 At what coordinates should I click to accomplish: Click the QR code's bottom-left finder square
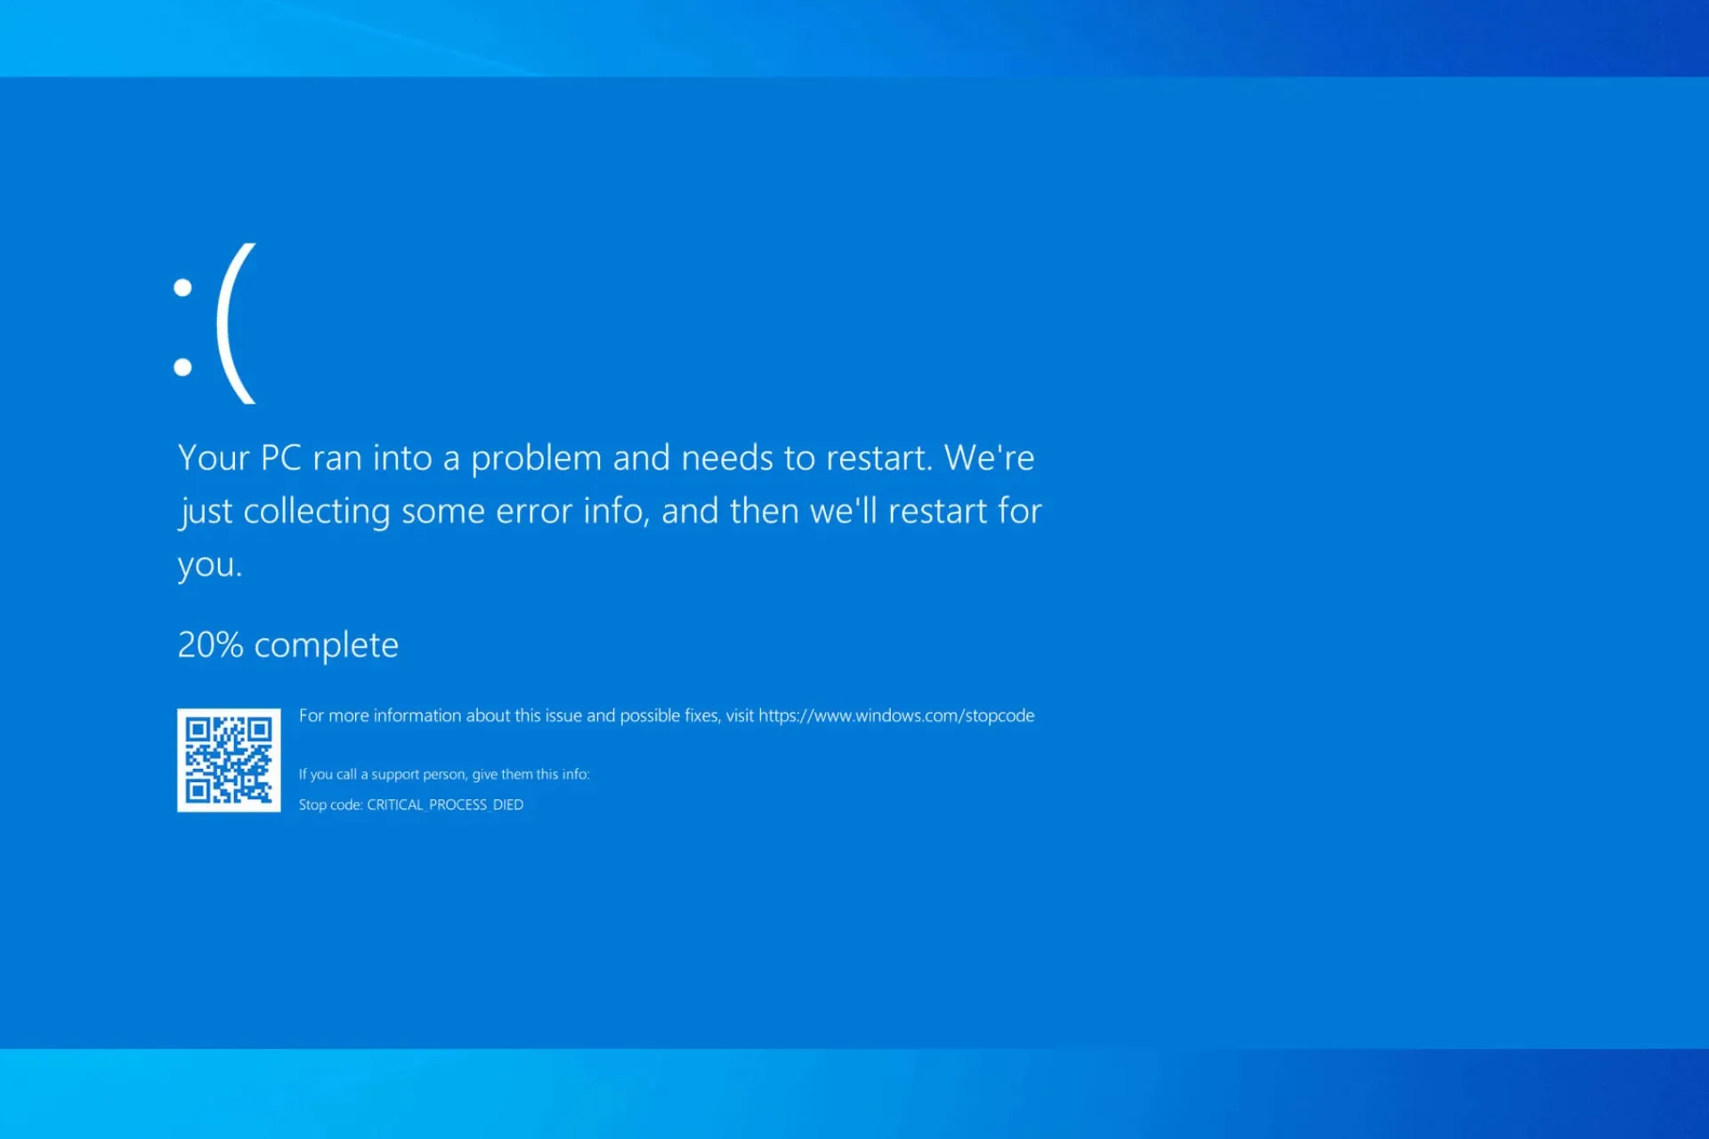click(x=198, y=790)
